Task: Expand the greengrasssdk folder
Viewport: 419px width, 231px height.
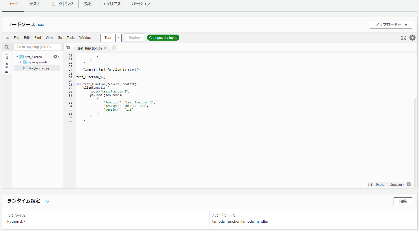Action: pos(21,62)
